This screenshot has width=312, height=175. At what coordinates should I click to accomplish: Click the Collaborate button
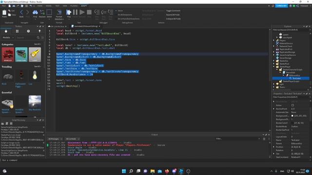281,6
